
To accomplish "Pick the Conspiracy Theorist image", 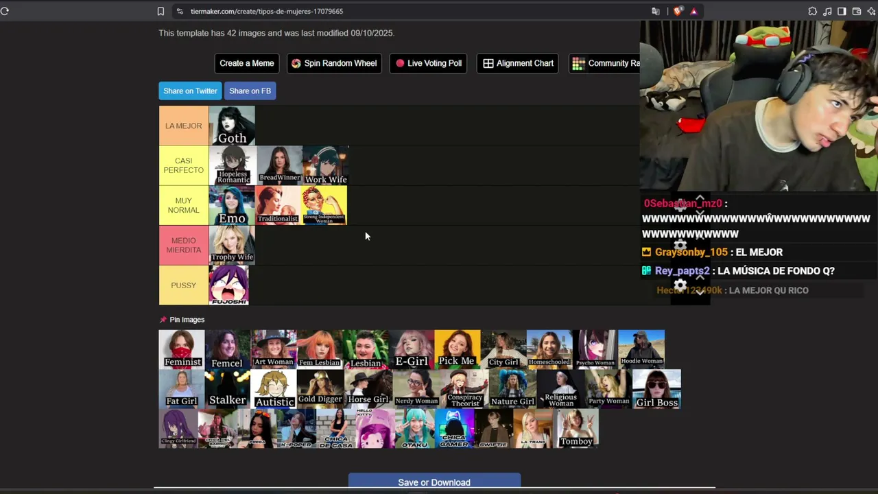I will [464, 389].
